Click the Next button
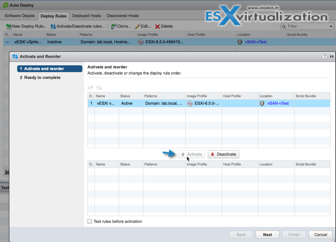Image resolution: width=336 pixels, height=242 pixels. 267,235
